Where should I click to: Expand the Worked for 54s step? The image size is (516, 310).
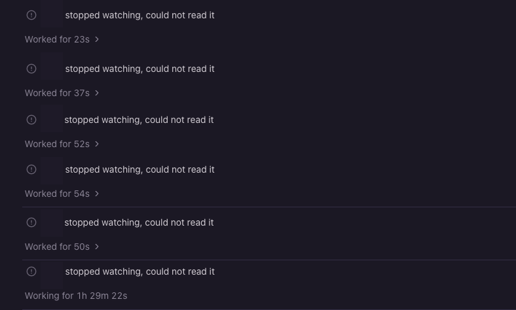coord(62,194)
